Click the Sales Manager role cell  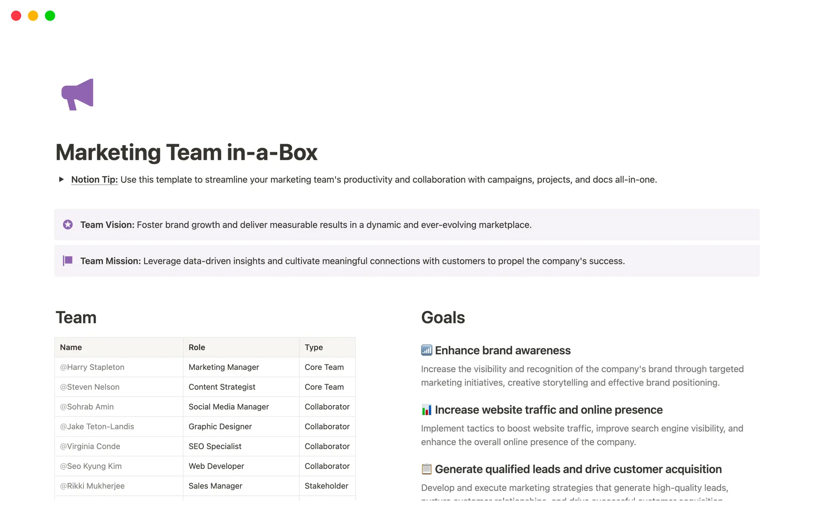pos(215,486)
